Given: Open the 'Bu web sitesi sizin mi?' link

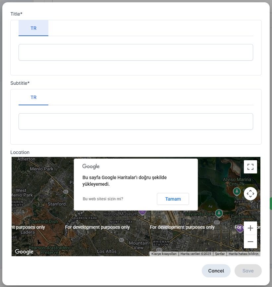Looking at the screenshot, I should 103,199.
